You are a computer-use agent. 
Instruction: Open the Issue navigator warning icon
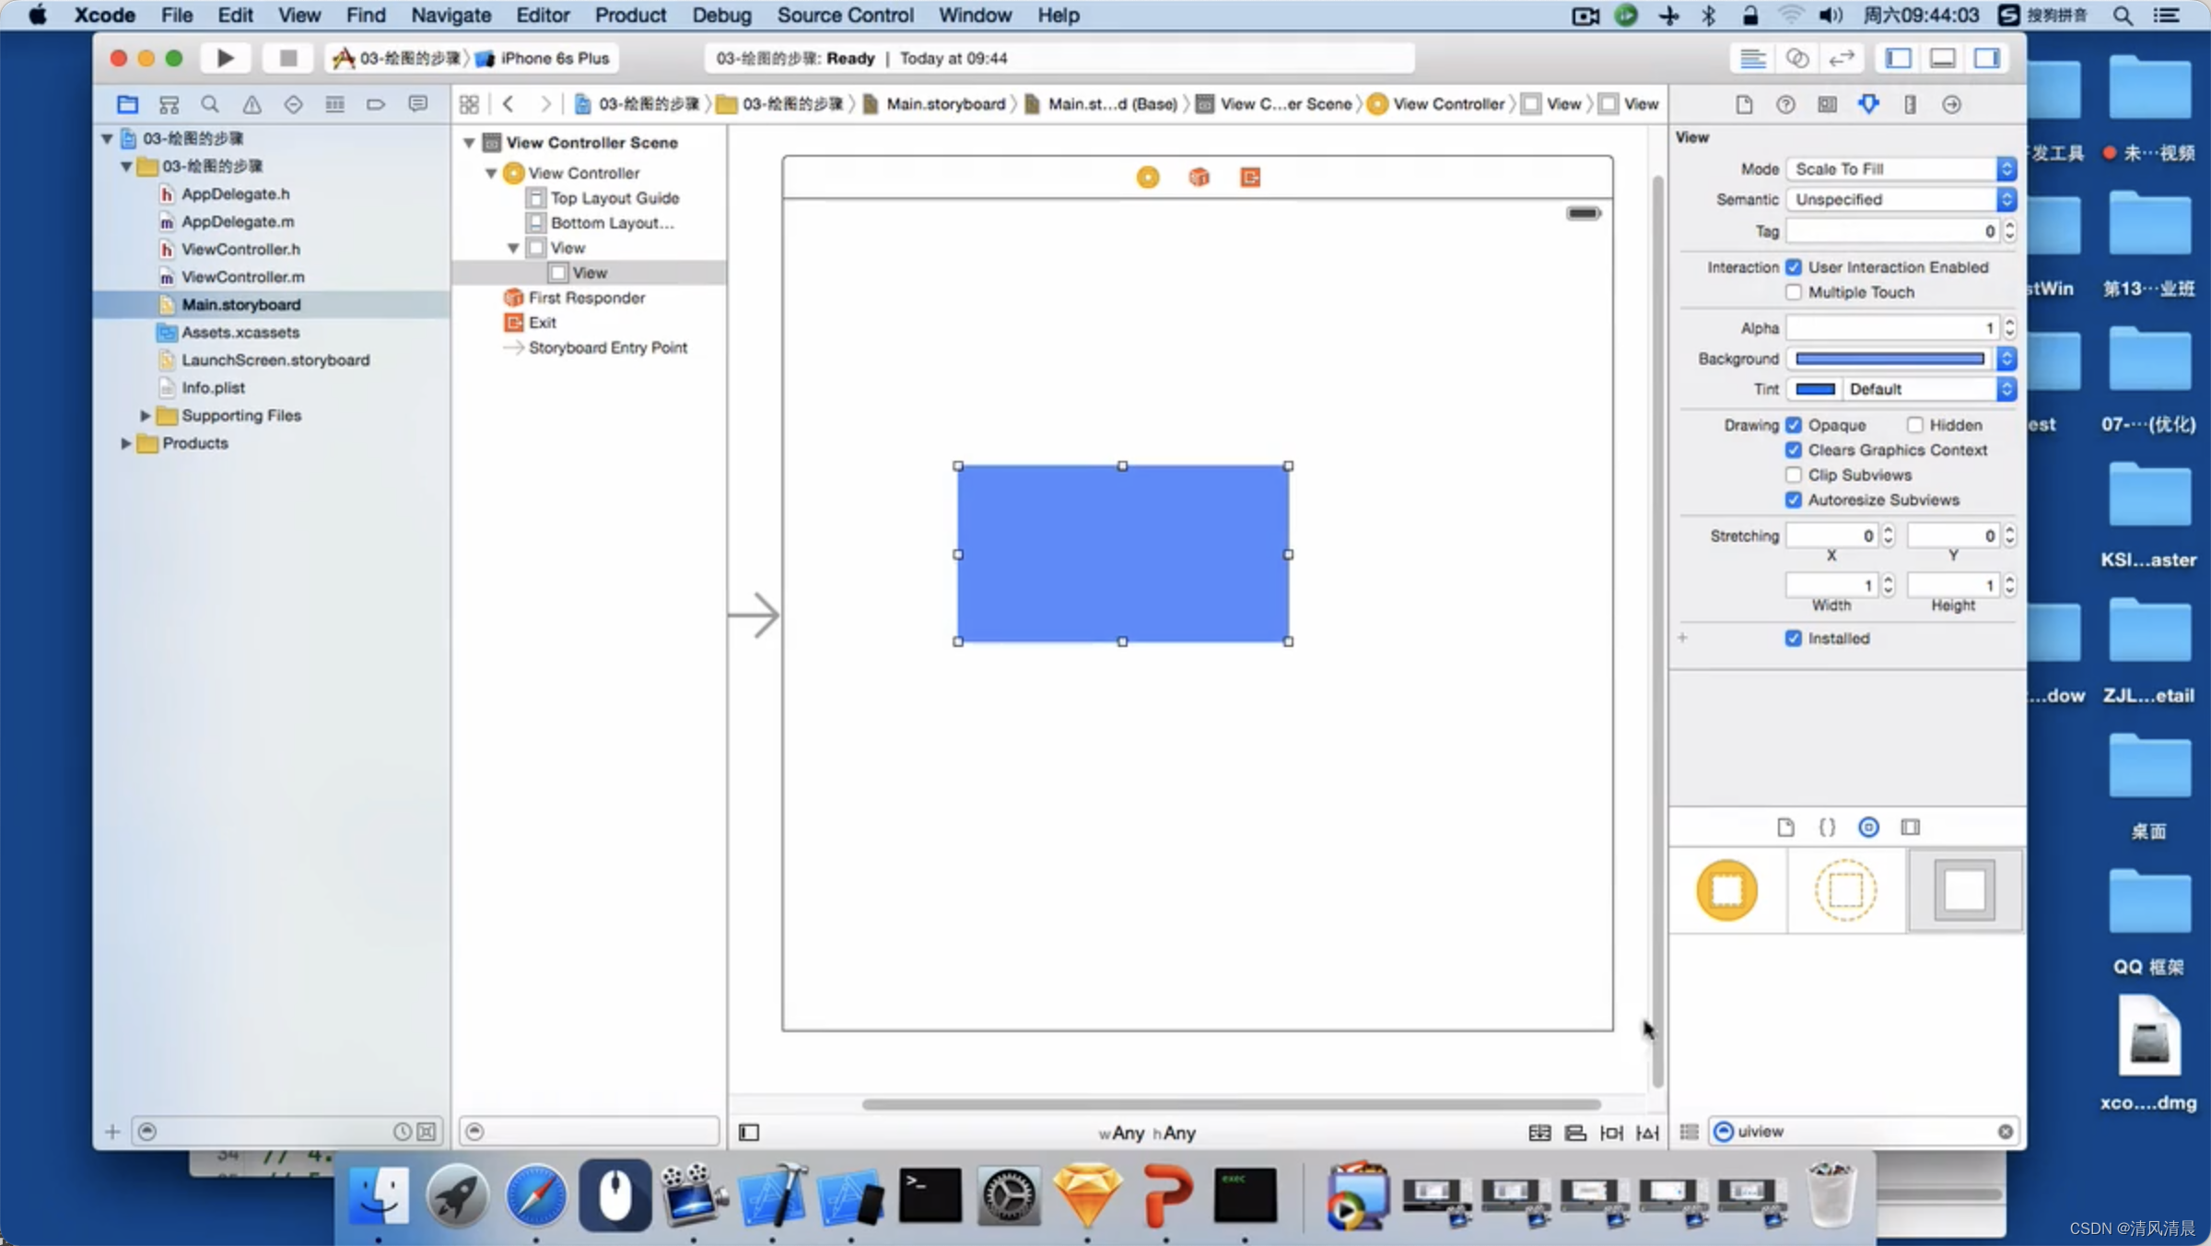click(x=252, y=104)
